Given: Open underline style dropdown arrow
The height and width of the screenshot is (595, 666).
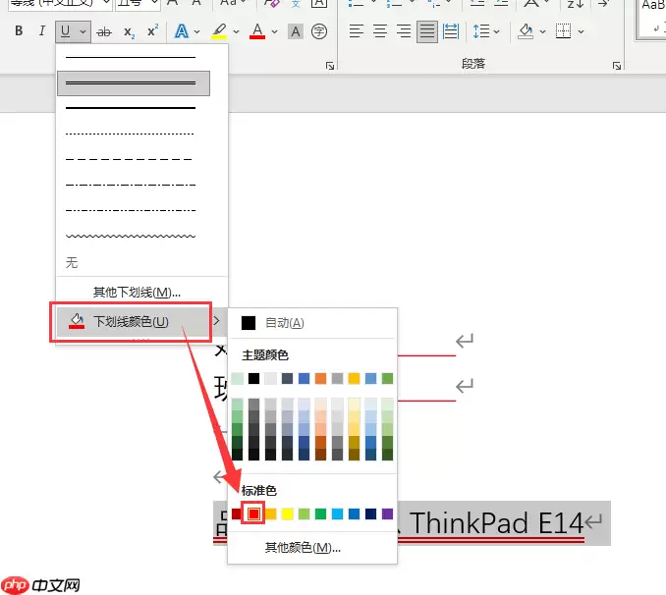Looking at the screenshot, I should point(83,31).
